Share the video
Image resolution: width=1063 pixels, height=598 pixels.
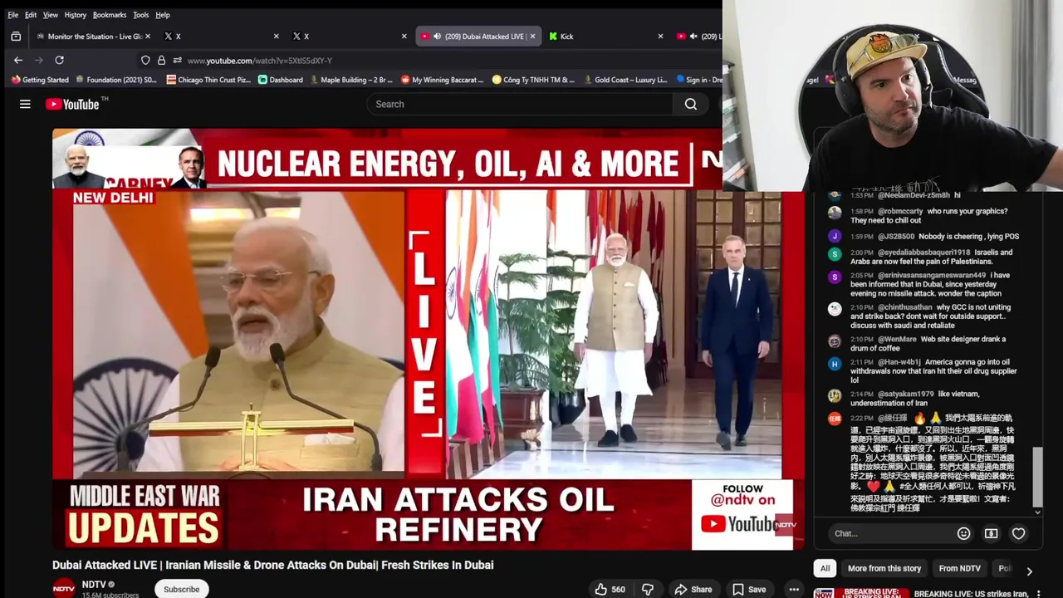click(x=693, y=590)
